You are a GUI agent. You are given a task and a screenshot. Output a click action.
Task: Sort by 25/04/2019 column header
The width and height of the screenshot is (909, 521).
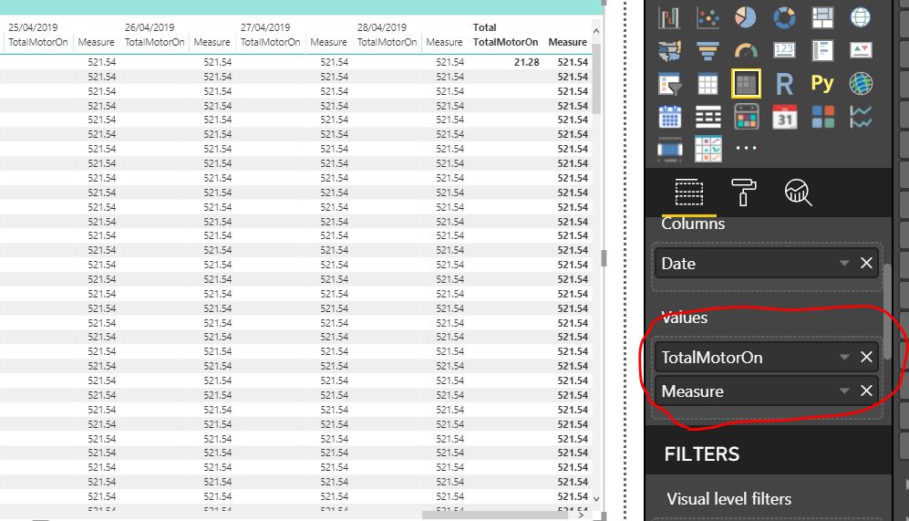click(33, 27)
